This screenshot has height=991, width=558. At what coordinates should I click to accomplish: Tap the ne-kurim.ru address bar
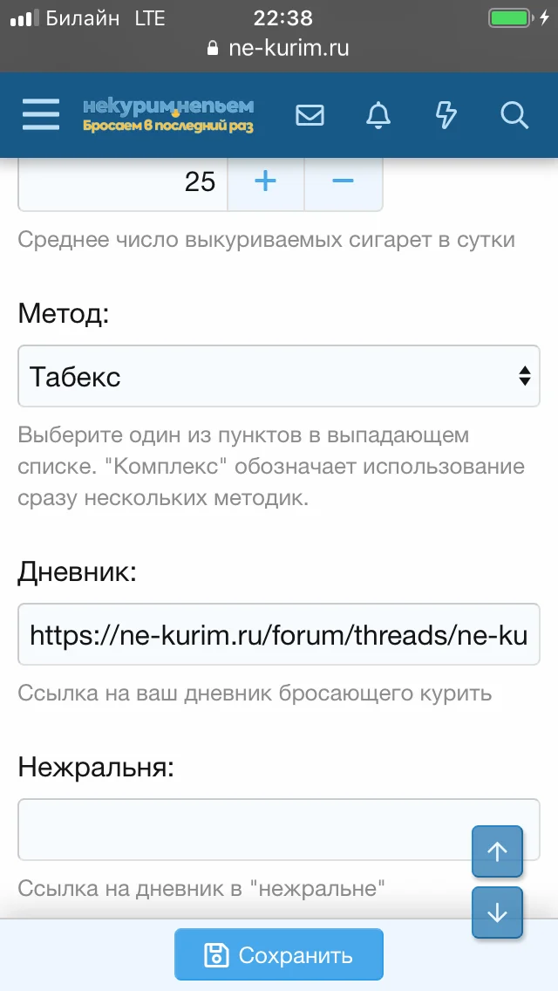coord(279,49)
